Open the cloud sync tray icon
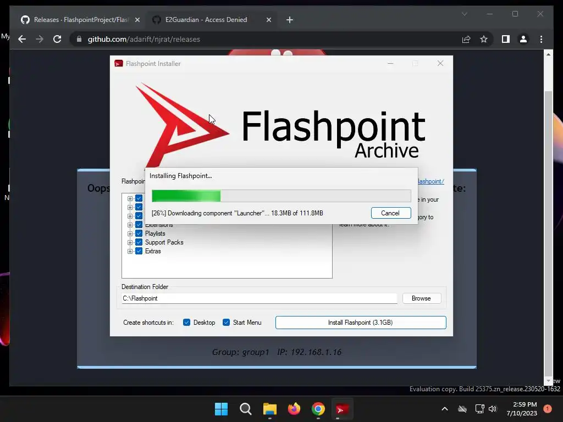This screenshot has width=563, height=422. tap(462, 409)
